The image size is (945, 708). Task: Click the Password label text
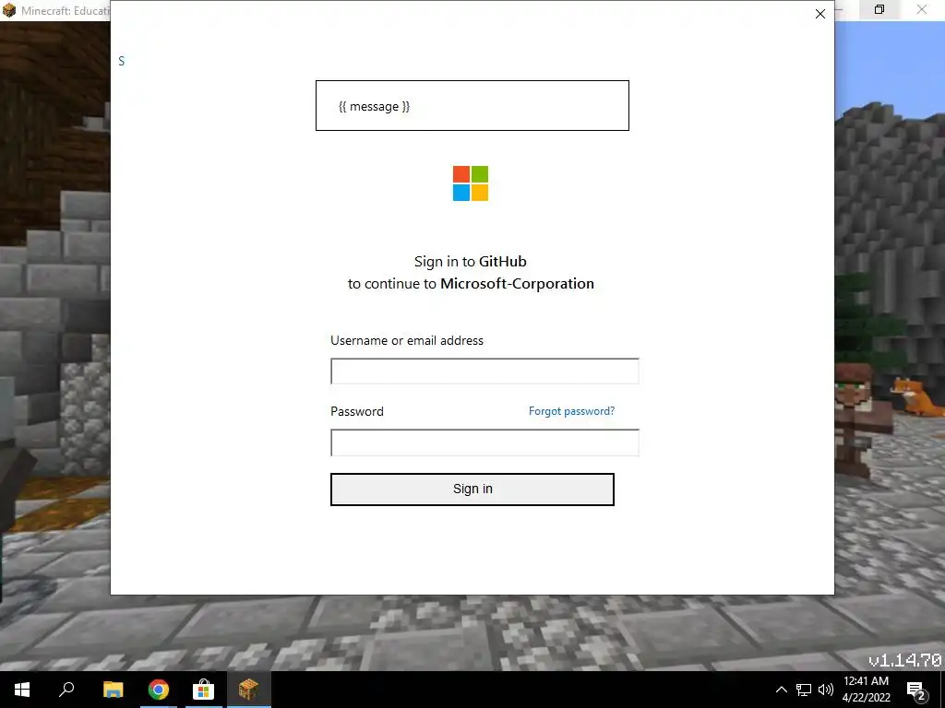coord(357,411)
